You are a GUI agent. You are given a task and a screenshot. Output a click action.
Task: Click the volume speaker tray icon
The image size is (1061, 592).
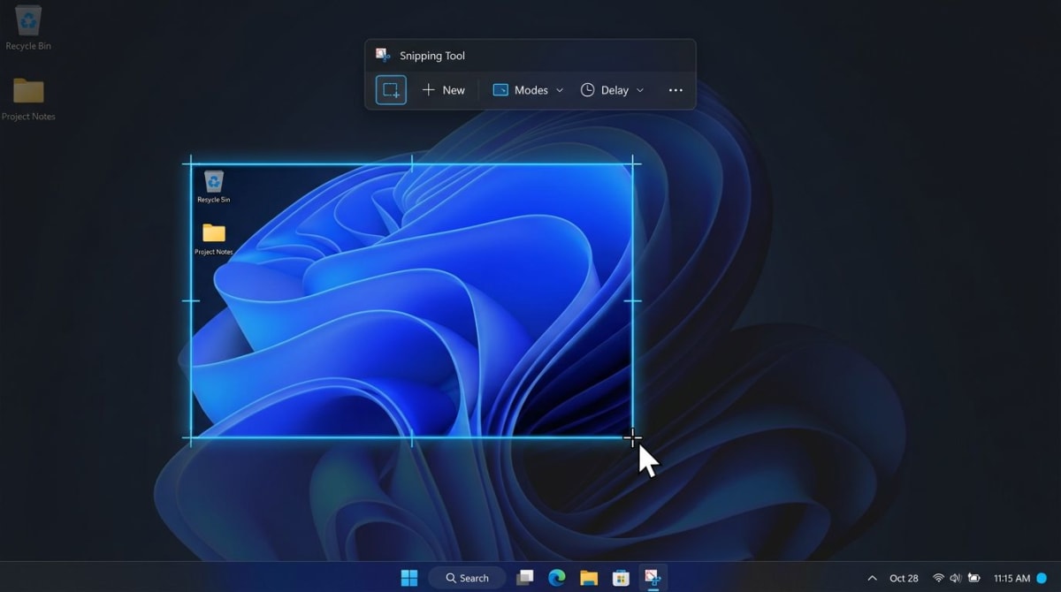click(955, 578)
